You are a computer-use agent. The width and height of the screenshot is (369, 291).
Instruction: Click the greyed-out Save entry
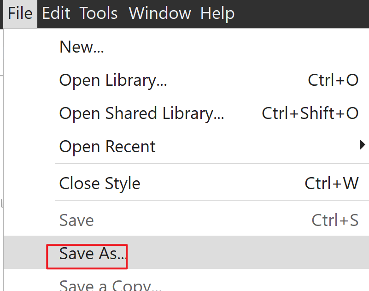[76, 220]
